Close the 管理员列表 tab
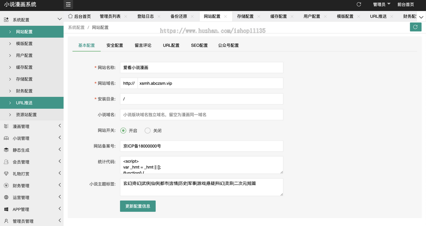This screenshot has width=426, height=226. (126, 17)
